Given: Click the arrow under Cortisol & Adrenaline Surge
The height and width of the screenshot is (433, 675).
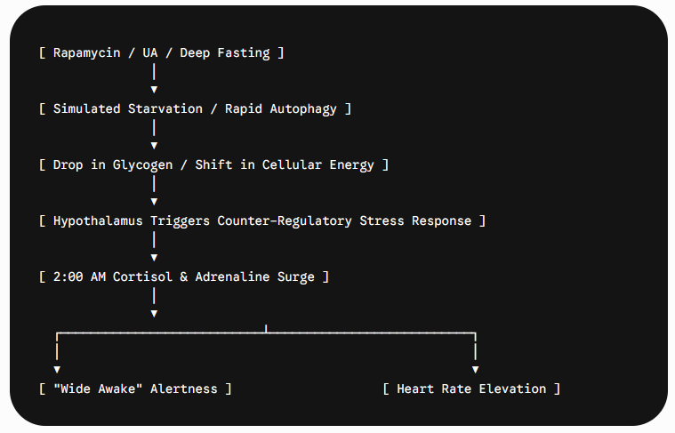Looking at the screenshot, I should click(x=154, y=313).
